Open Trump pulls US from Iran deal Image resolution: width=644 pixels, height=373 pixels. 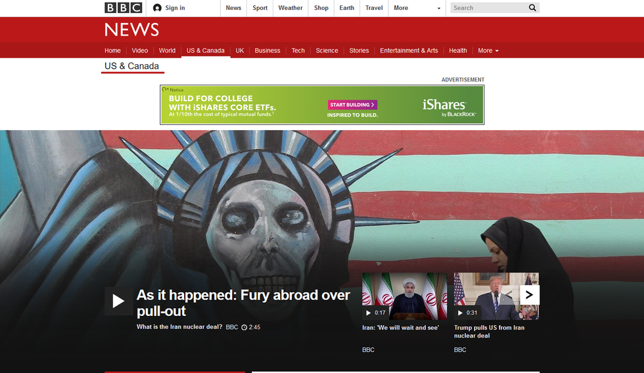[489, 332]
